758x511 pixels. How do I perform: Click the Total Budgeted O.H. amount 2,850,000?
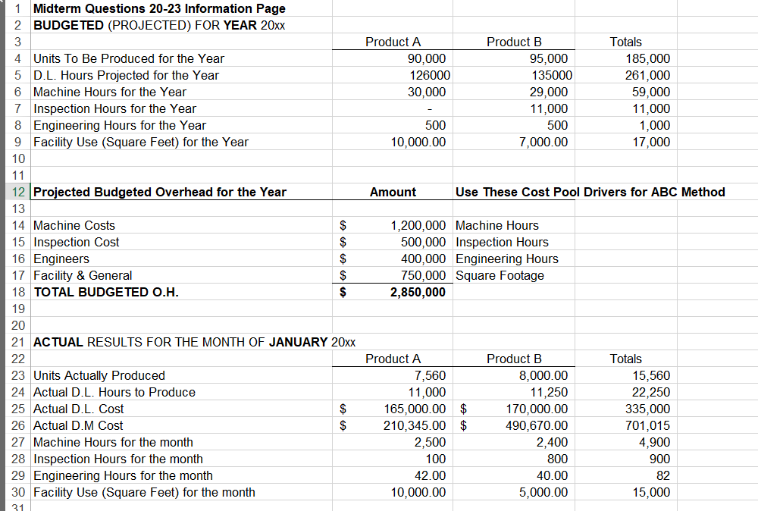click(418, 292)
